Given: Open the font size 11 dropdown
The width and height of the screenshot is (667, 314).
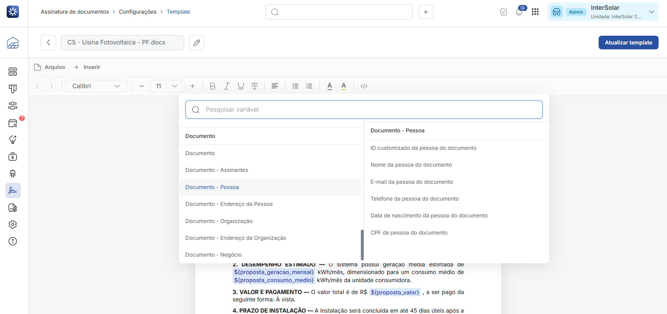Looking at the screenshot, I should [x=167, y=86].
